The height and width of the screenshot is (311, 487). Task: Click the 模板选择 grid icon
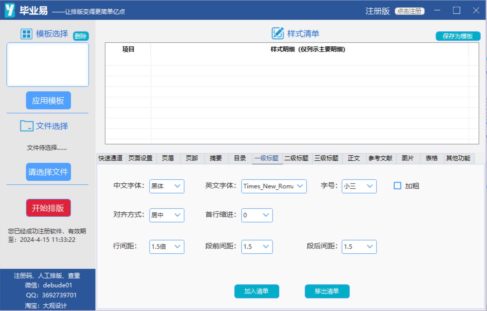point(26,34)
